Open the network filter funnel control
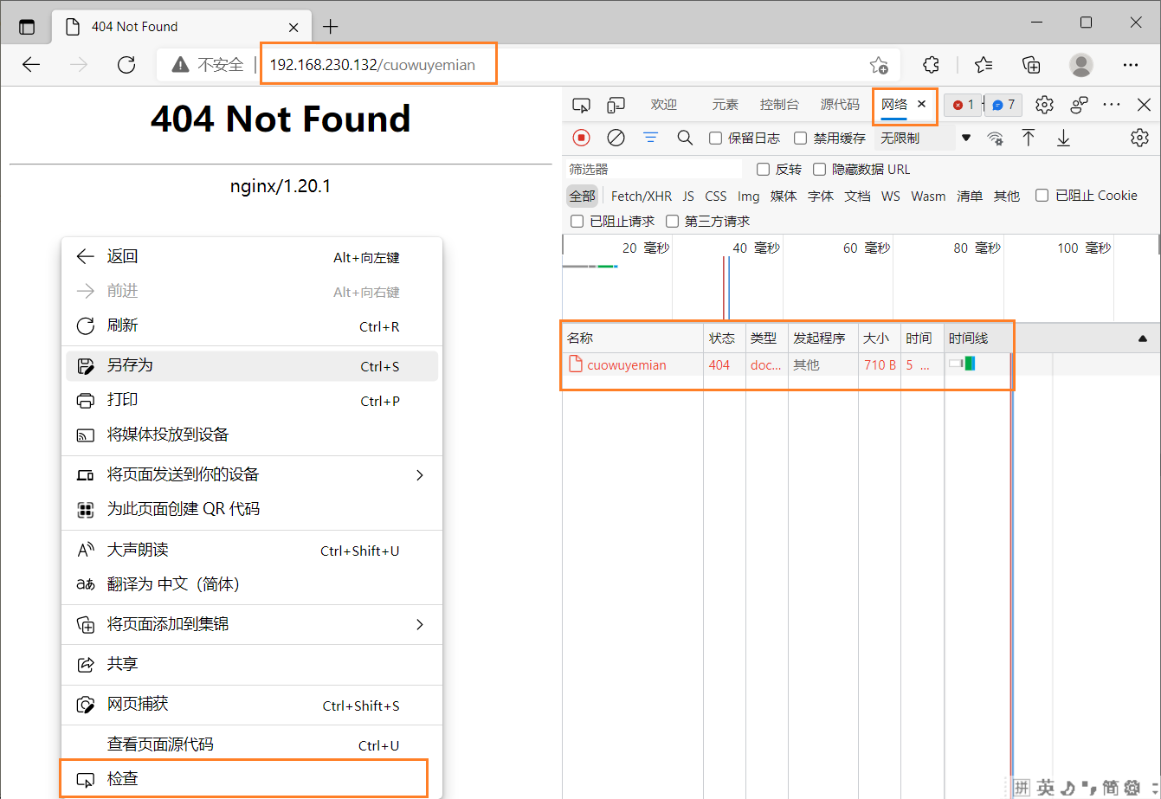1161x799 pixels. [650, 138]
